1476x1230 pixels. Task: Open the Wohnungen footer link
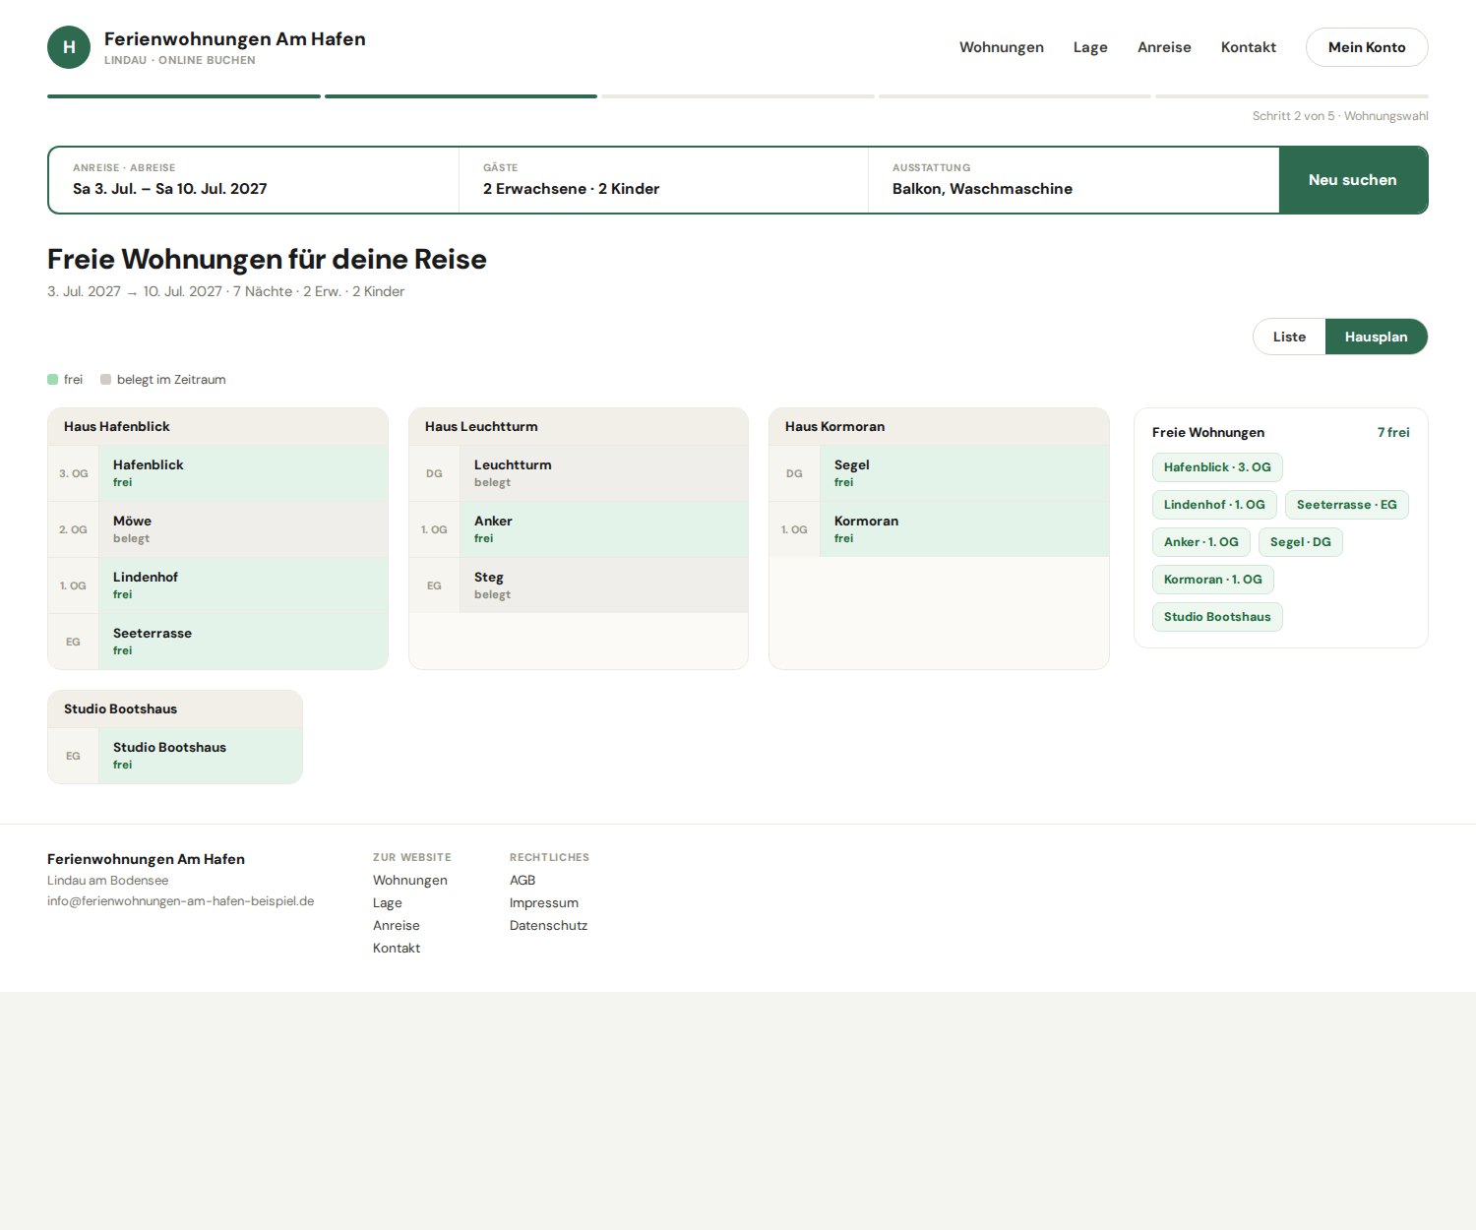click(x=410, y=880)
